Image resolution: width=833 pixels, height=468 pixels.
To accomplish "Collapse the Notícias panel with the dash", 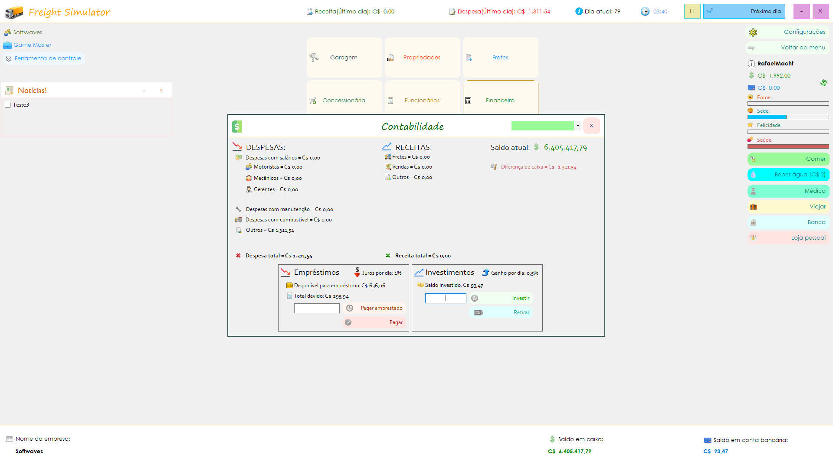I will click(144, 91).
